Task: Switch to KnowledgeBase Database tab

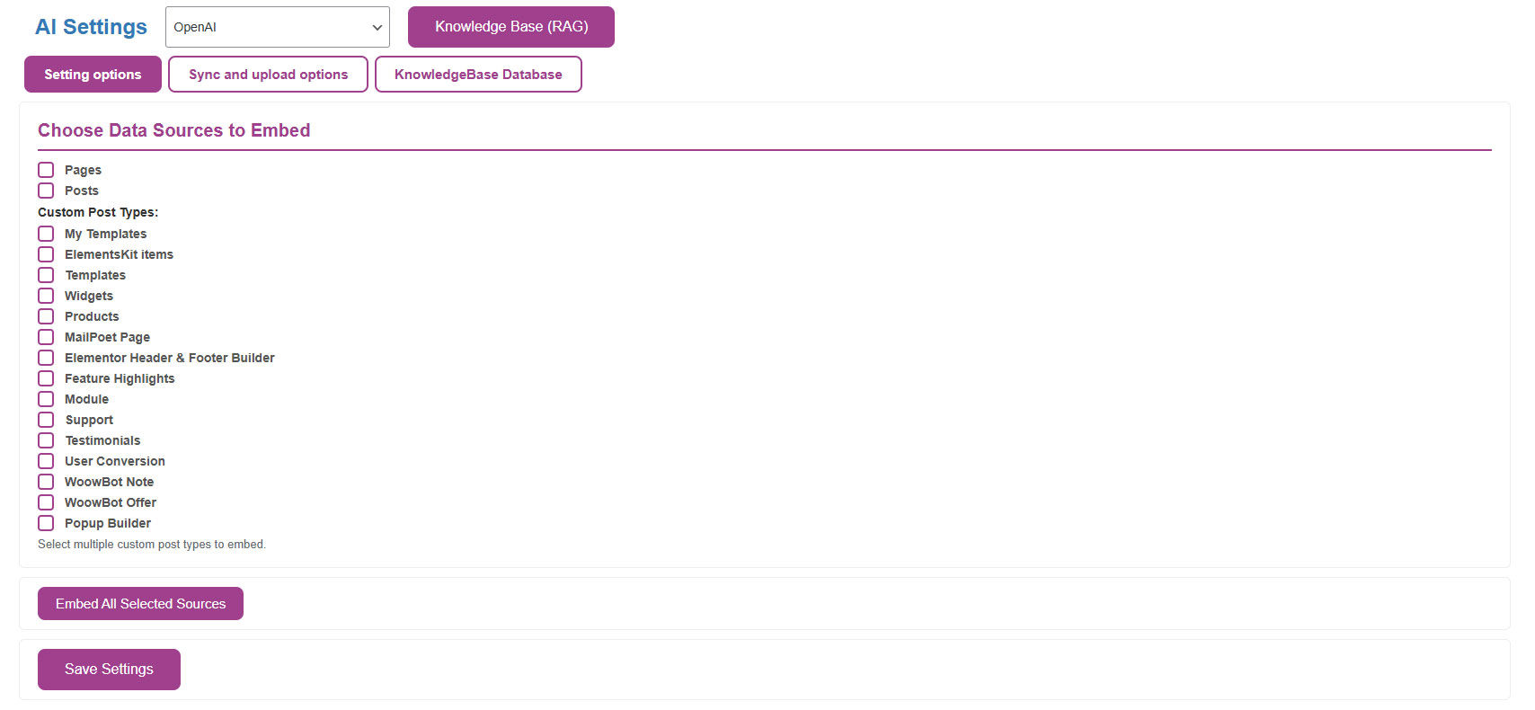Action: point(478,75)
